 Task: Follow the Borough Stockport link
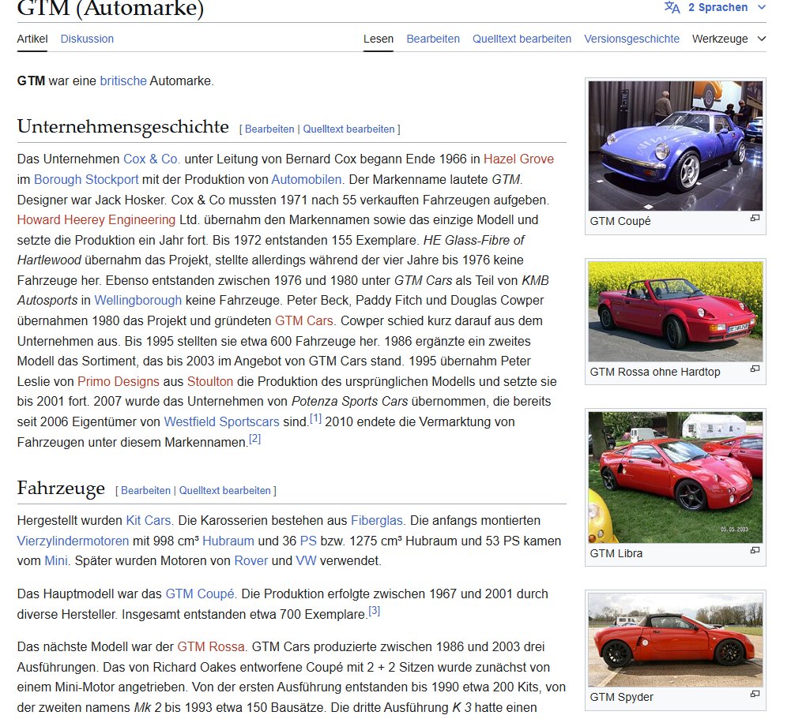[86, 179]
